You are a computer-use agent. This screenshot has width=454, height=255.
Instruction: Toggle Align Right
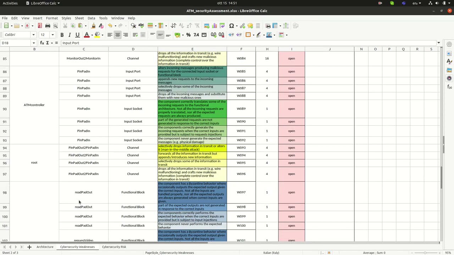point(126,35)
